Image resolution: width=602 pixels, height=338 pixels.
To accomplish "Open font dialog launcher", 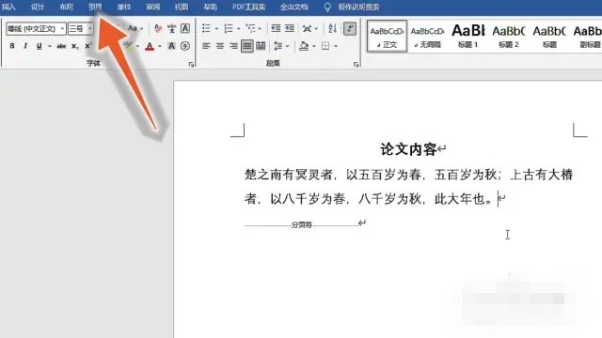I will 191,65.
